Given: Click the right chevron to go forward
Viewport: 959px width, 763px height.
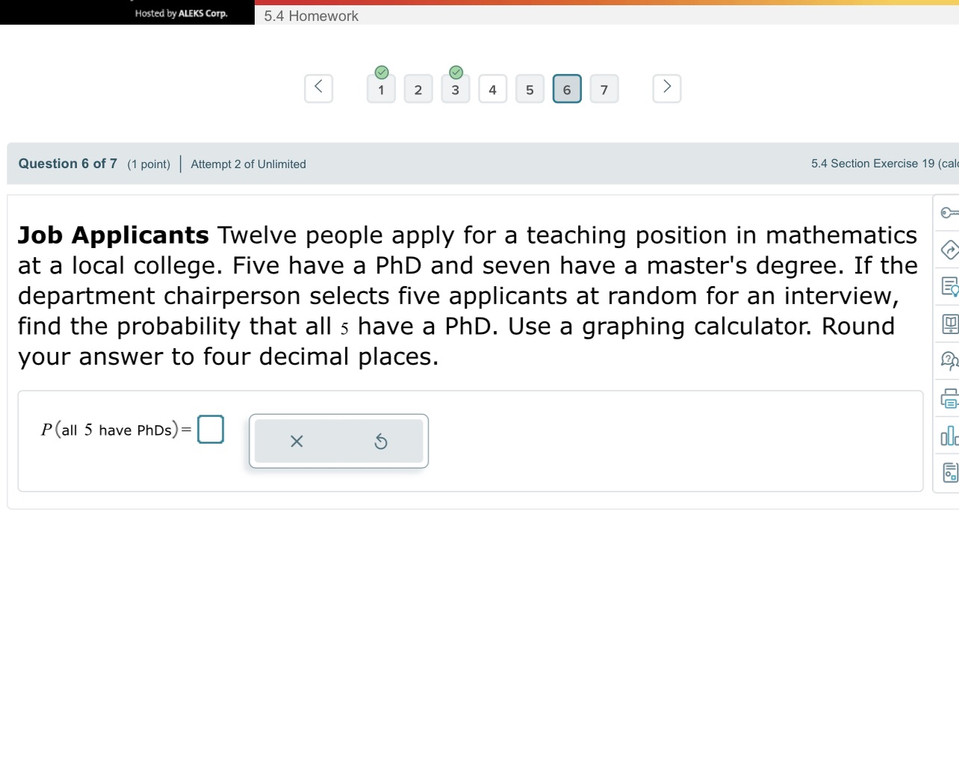Looking at the screenshot, I should pyautogui.click(x=666, y=87).
